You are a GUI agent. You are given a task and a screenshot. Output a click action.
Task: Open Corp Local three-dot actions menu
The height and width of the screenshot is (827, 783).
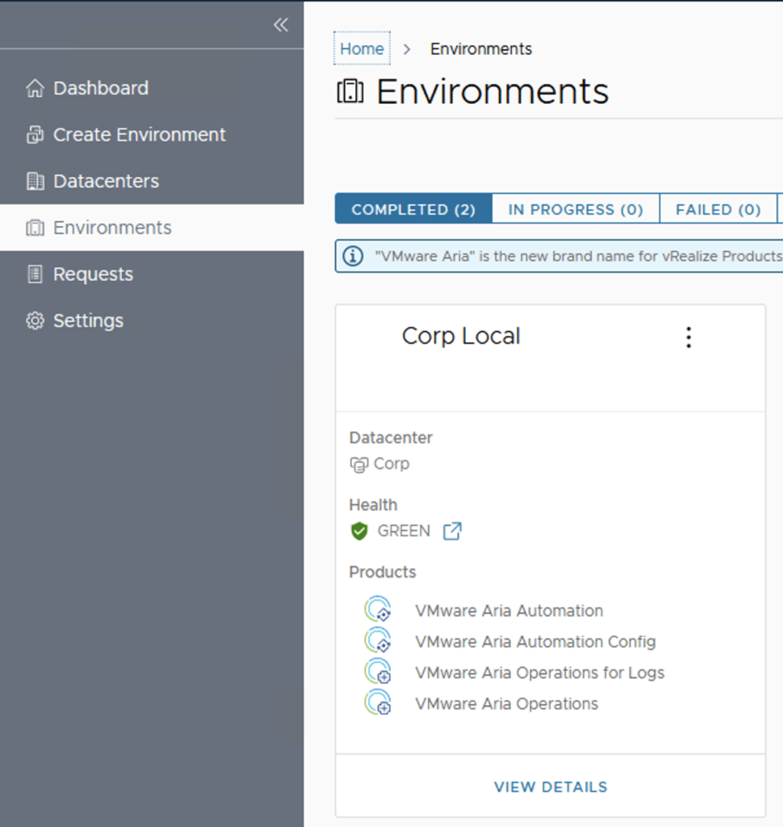pyautogui.click(x=689, y=337)
